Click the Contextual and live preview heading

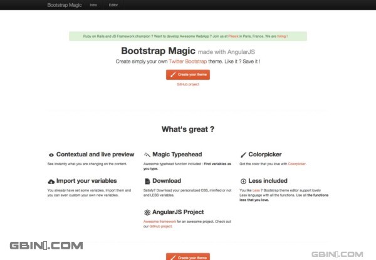(95, 154)
